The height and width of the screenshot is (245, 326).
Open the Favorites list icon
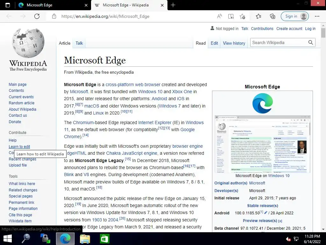click(259, 16)
